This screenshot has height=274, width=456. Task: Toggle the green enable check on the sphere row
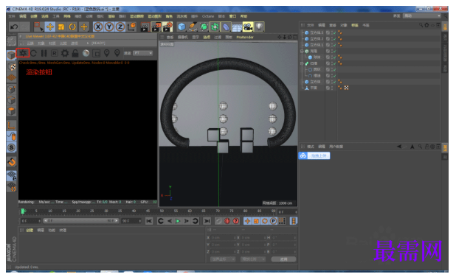tap(335, 57)
